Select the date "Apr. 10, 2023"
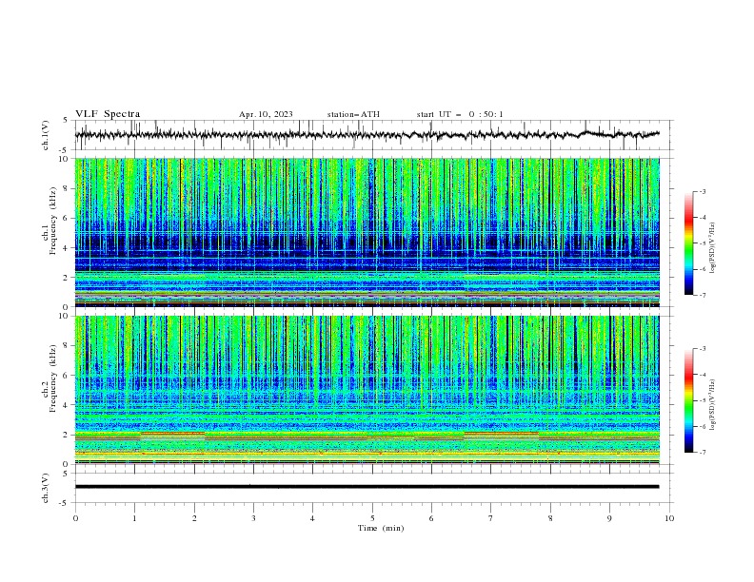754x582 pixels. pyautogui.click(x=266, y=114)
